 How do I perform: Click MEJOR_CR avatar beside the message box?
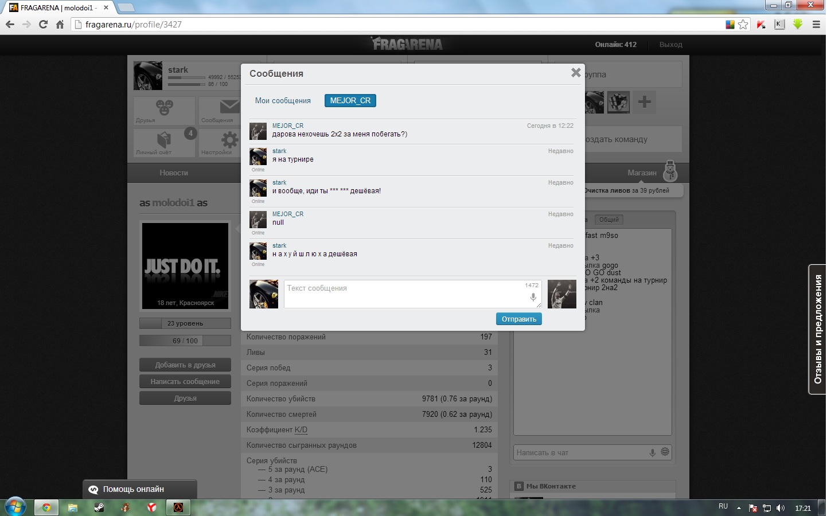coord(562,294)
